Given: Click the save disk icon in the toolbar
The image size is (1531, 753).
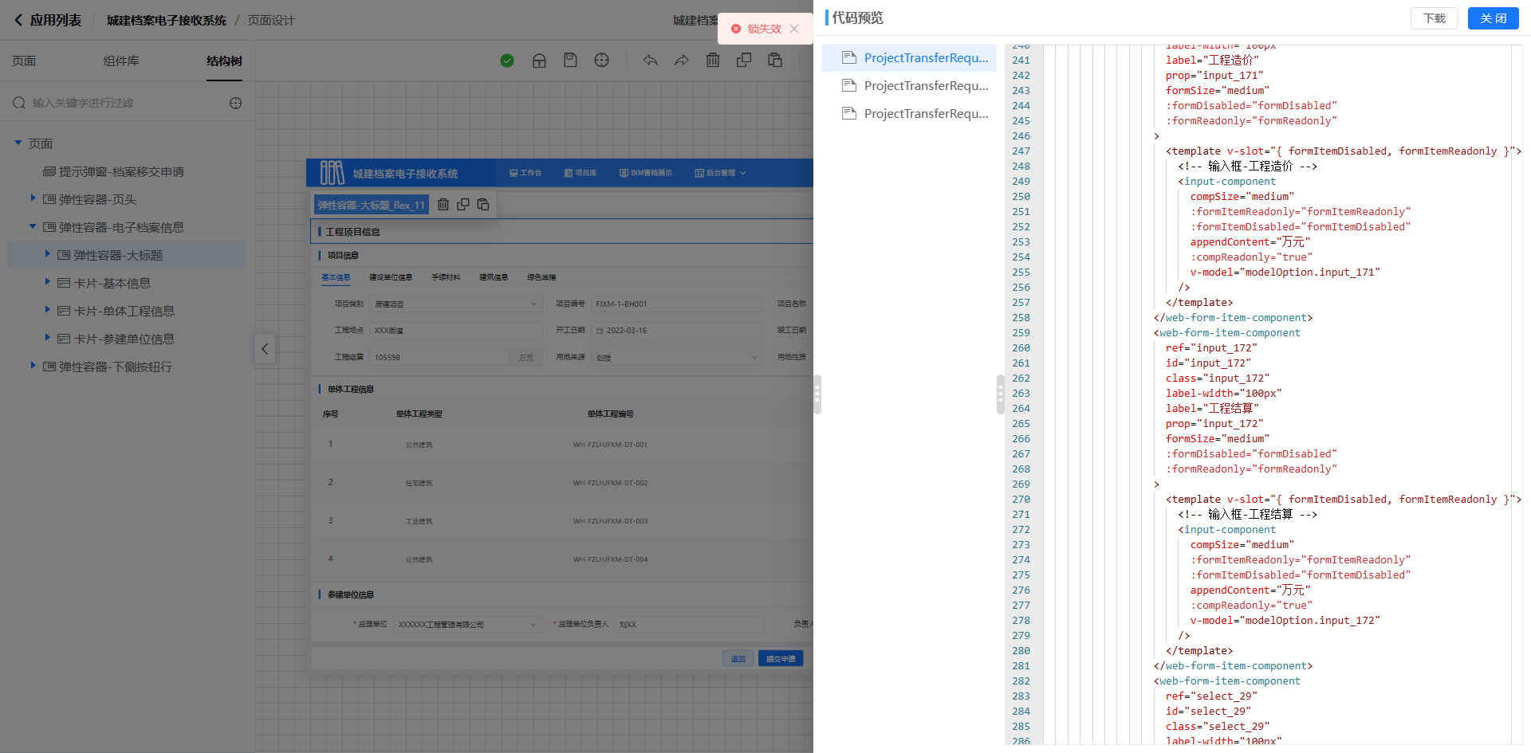Looking at the screenshot, I should click(570, 61).
